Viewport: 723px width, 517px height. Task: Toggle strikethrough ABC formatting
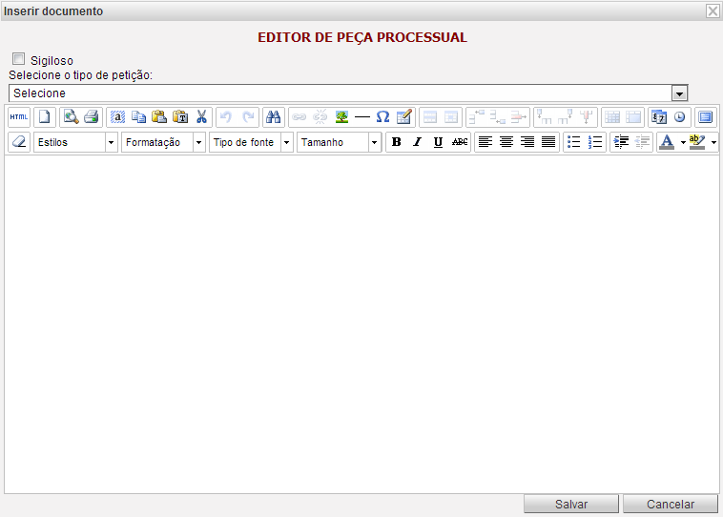click(x=459, y=142)
